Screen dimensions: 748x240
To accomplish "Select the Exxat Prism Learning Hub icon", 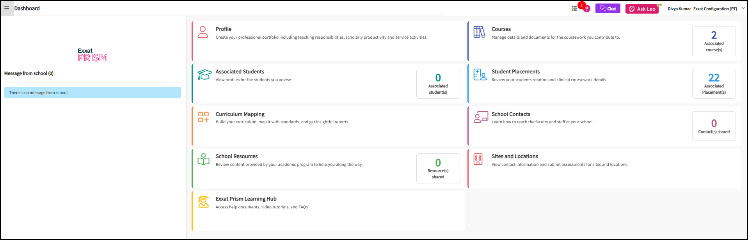I will pyautogui.click(x=203, y=202).
